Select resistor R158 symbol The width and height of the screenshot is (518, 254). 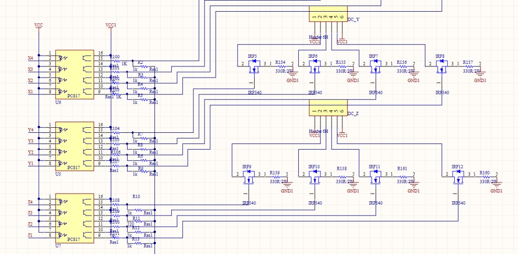342,177
